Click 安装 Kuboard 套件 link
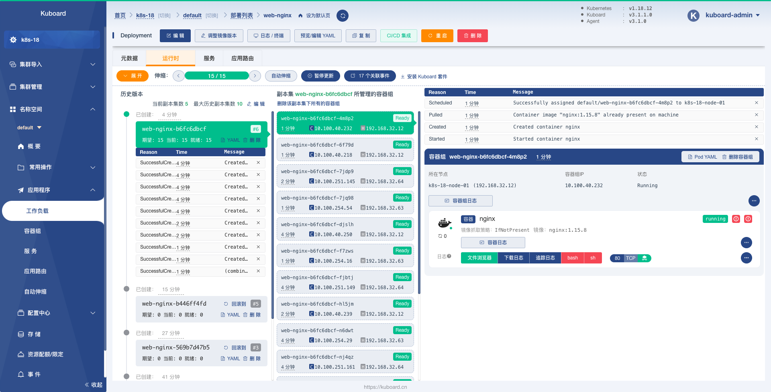Screen dimensions: 771x392 [x=424, y=76]
